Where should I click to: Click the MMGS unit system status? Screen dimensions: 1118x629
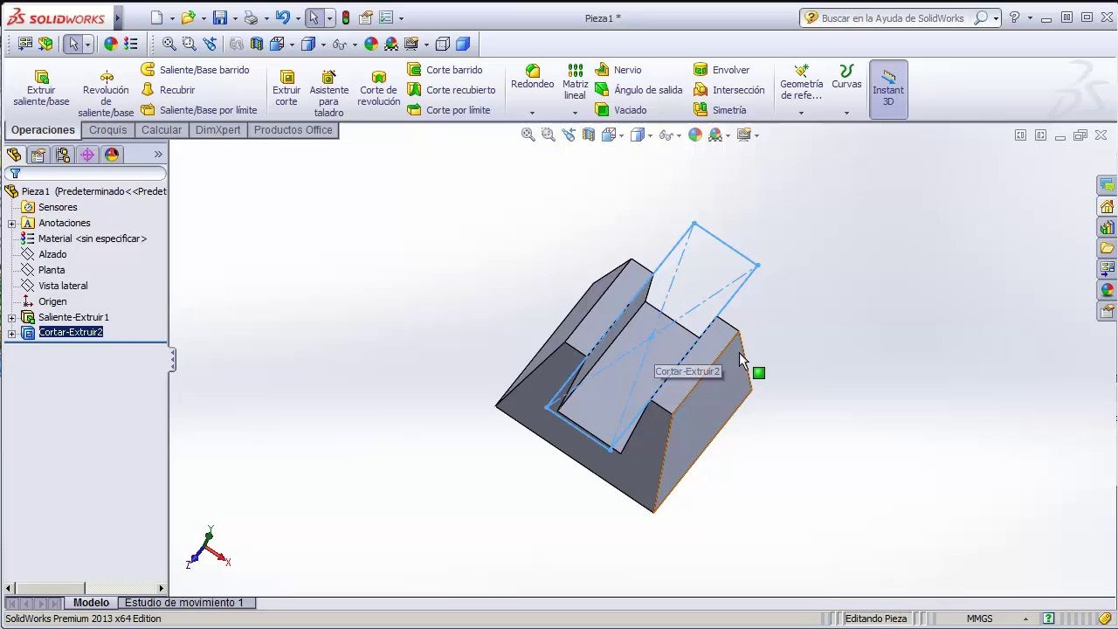(979, 619)
